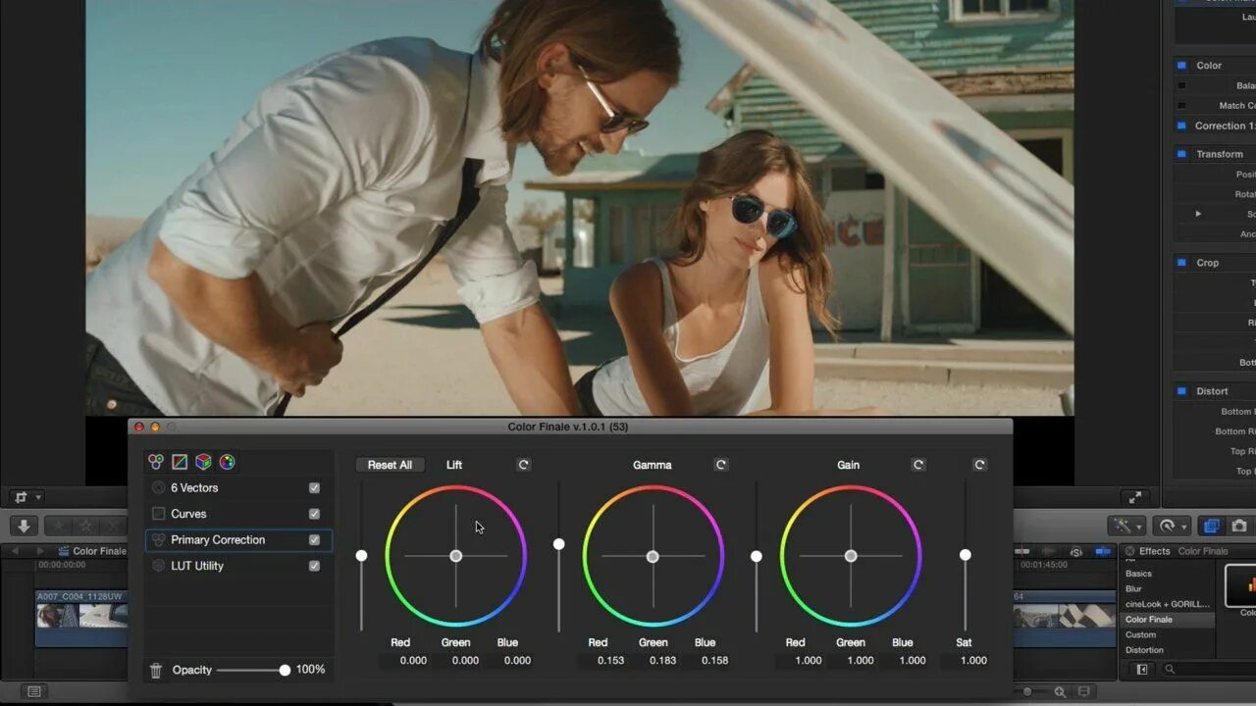This screenshot has height=706, width=1256.
Task: Click the Gamma reset arrow button
Action: pyautogui.click(x=721, y=464)
